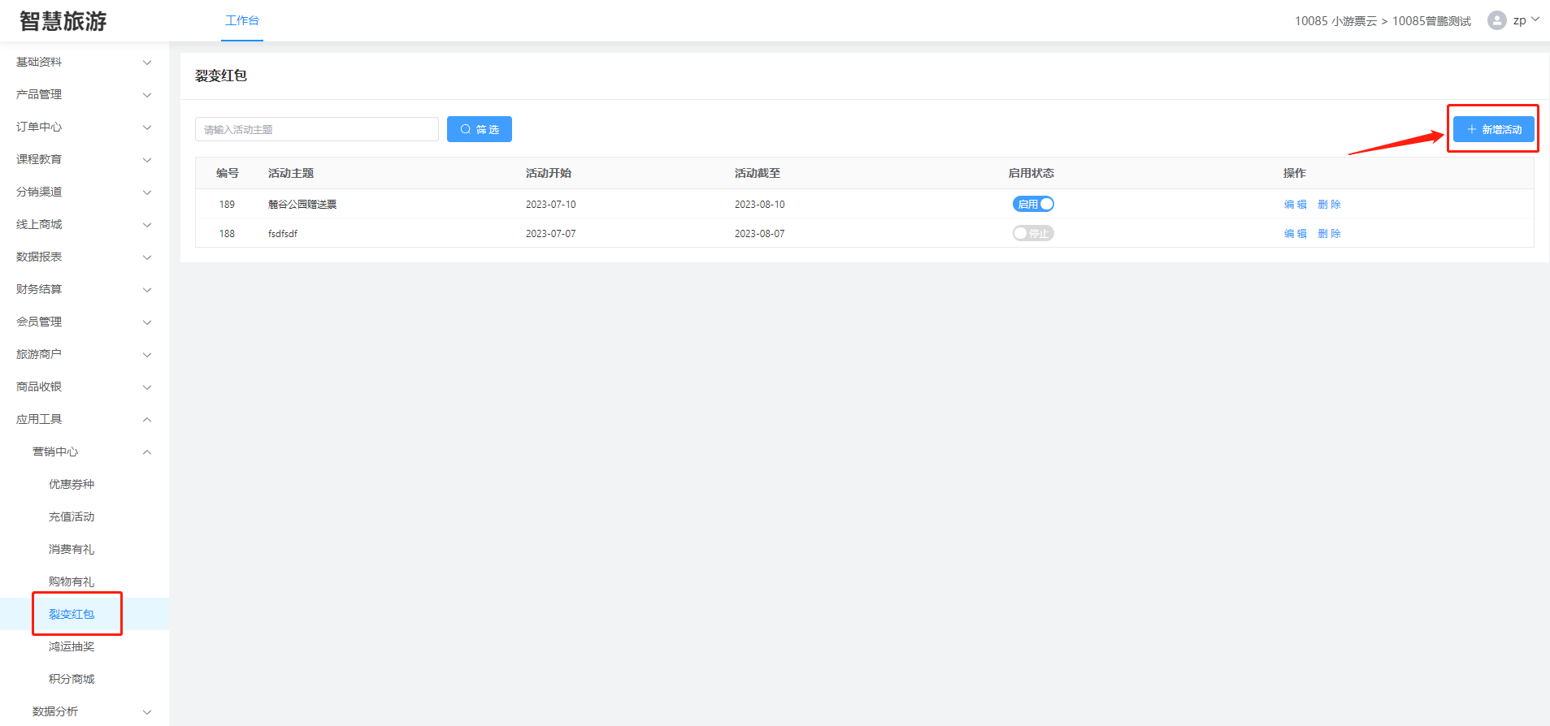Image resolution: width=1550 pixels, height=726 pixels.
Task: Expand the 订单中心 menu
Action: pos(84,127)
